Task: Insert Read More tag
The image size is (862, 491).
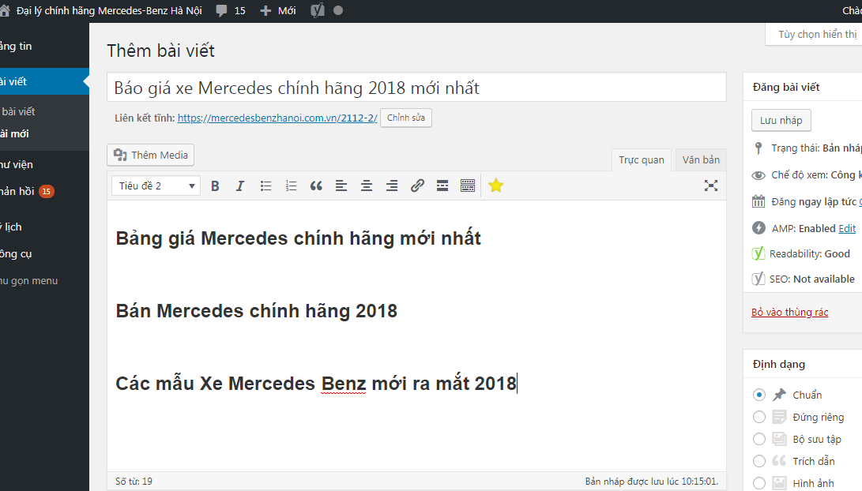Action: tap(442, 186)
